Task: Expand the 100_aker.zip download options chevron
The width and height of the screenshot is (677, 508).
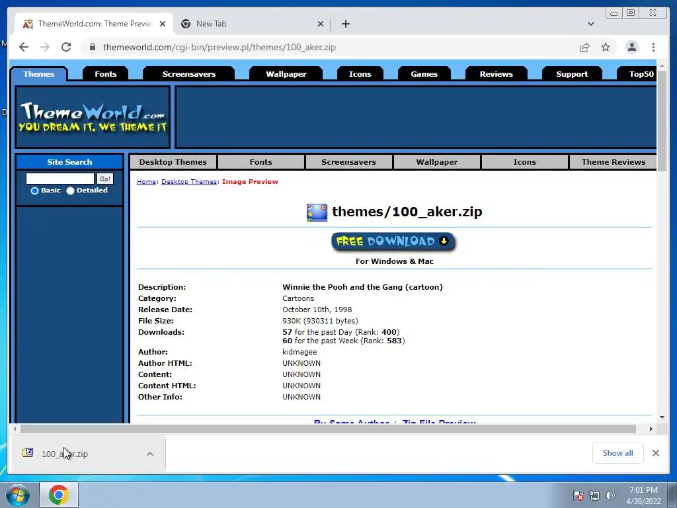Action: (x=150, y=454)
